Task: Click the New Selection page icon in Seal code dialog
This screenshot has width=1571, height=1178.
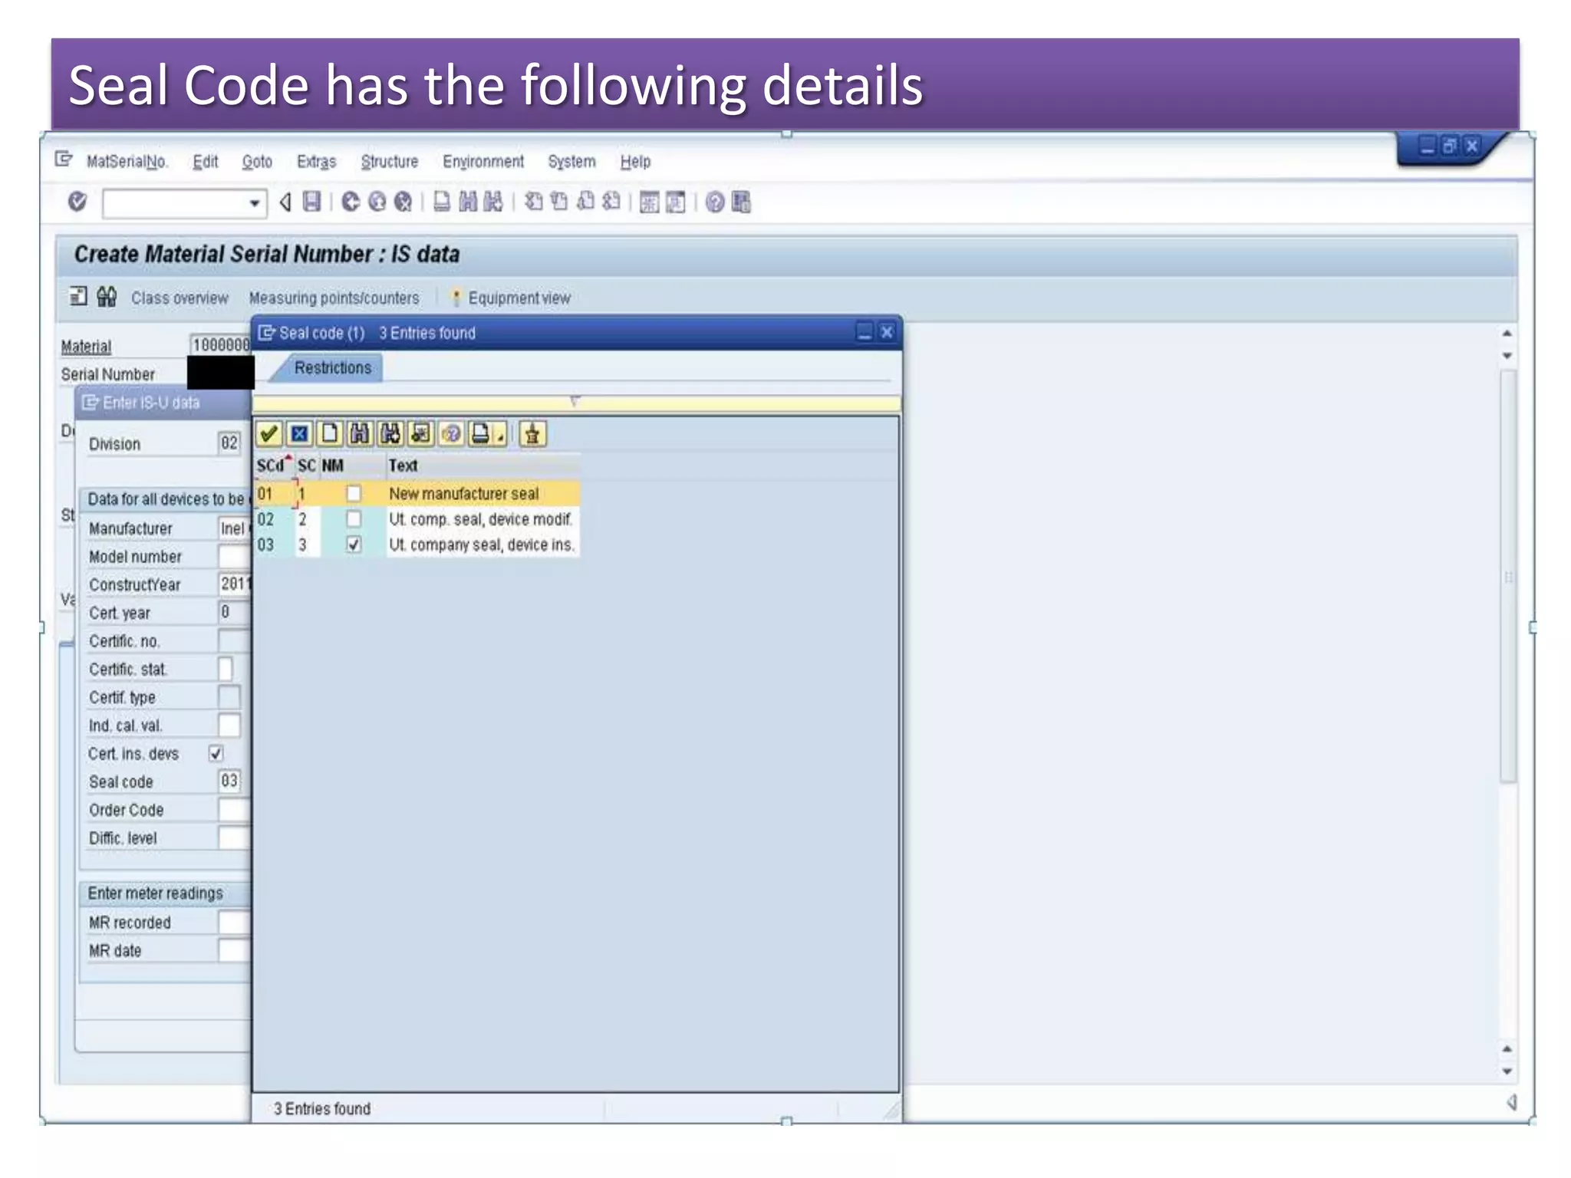Action: click(330, 434)
